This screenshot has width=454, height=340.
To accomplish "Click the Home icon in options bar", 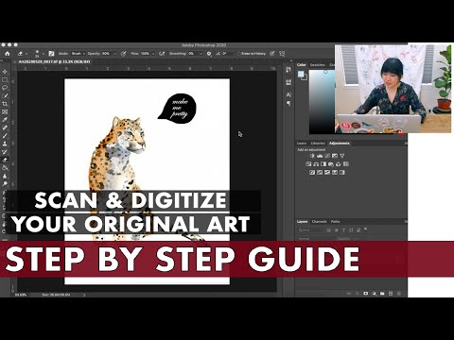I will (7, 54).
